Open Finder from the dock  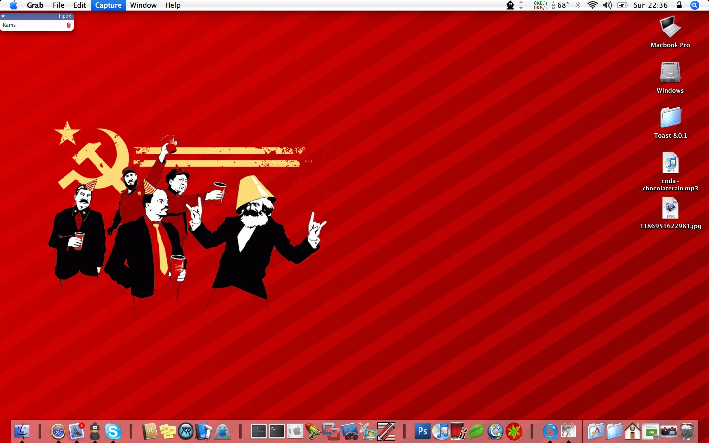tap(22, 432)
